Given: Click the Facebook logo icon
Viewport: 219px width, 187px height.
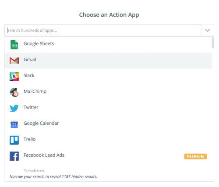Looking at the screenshot, I should pos(14,156).
